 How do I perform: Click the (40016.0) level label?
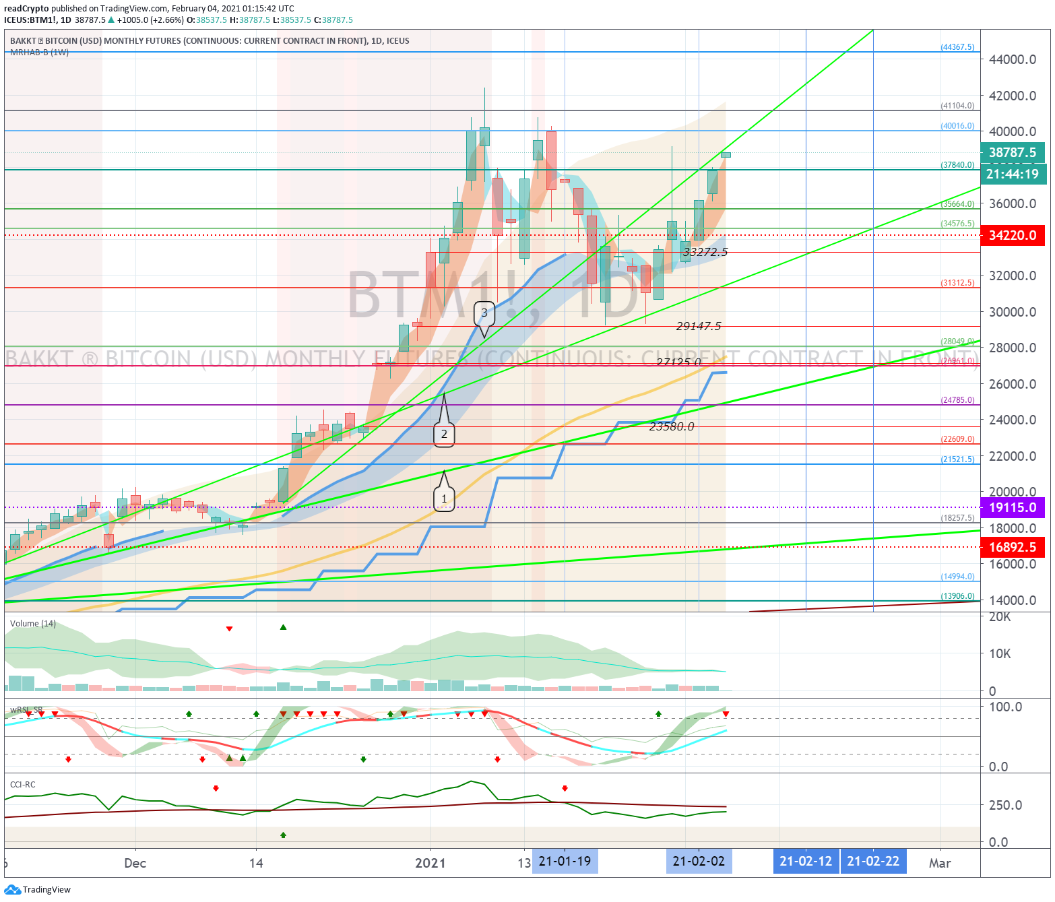(957, 126)
